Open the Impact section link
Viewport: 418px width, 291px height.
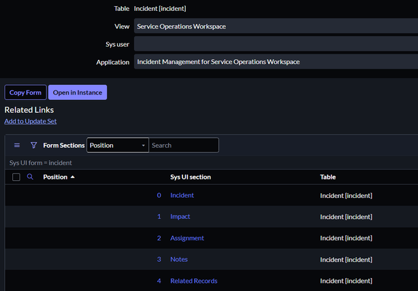click(180, 216)
